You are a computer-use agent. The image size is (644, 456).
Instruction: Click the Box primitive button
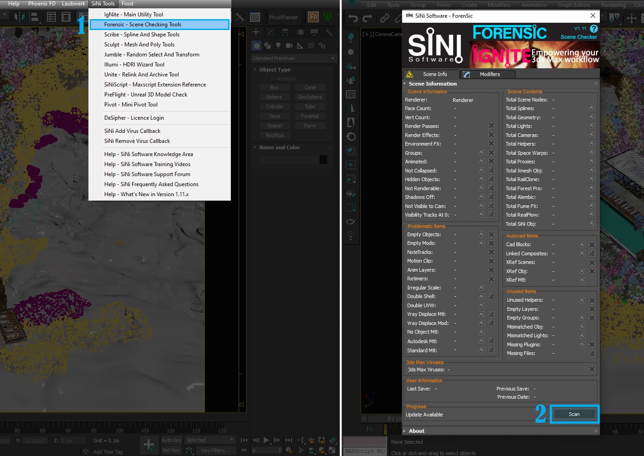pyautogui.click(x=274, y=87)
